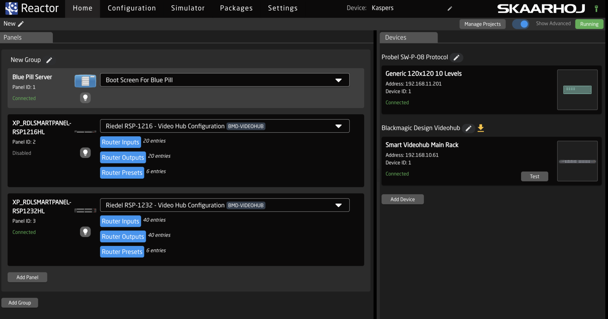Click the Reactor logo icon
The image size is (608, 319).
click(11, 8)
